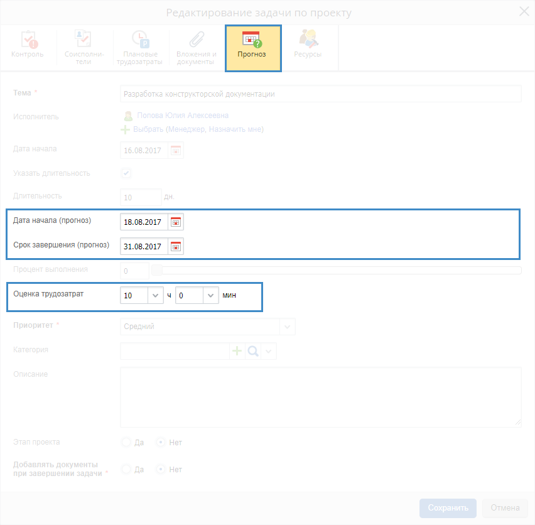Open calendar for forecast start date

[176, 222]
